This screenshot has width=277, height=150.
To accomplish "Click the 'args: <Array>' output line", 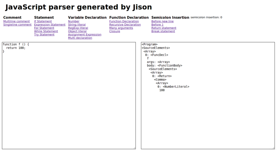I will click(159, 62).
